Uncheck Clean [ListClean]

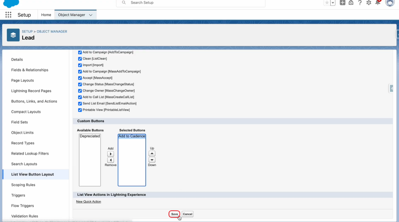click(x=80, y=59)
